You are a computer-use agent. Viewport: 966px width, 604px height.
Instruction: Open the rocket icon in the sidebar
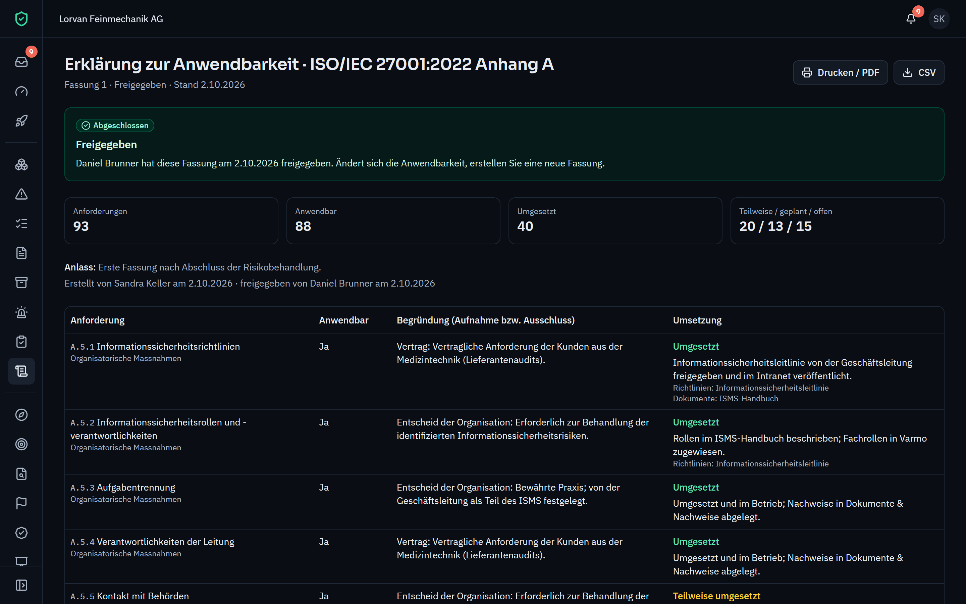tap(21, 121)
